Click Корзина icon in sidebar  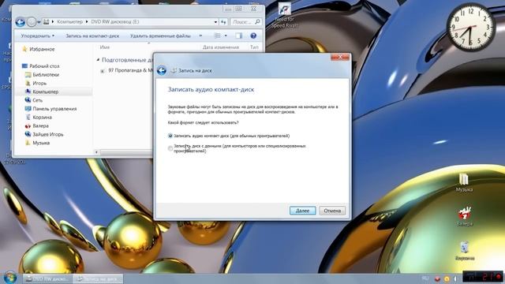(28, 118)
